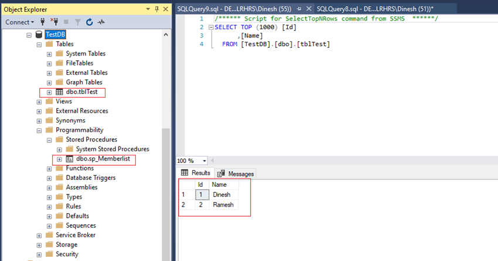Viewport: 498px width, 261px height.
Task: Click the Views folder icon
Action: [49, 101]
